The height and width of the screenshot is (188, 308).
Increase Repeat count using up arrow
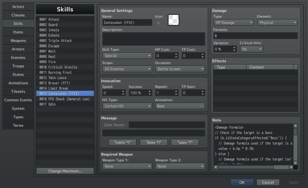coord(176,91)
